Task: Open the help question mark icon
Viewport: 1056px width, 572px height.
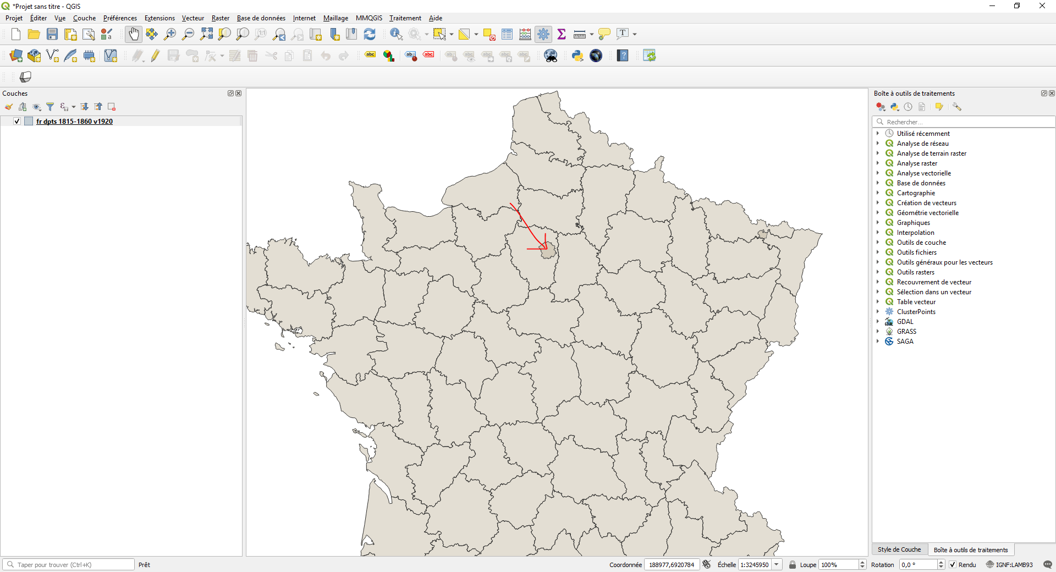Action: click(x=623, y=56)
